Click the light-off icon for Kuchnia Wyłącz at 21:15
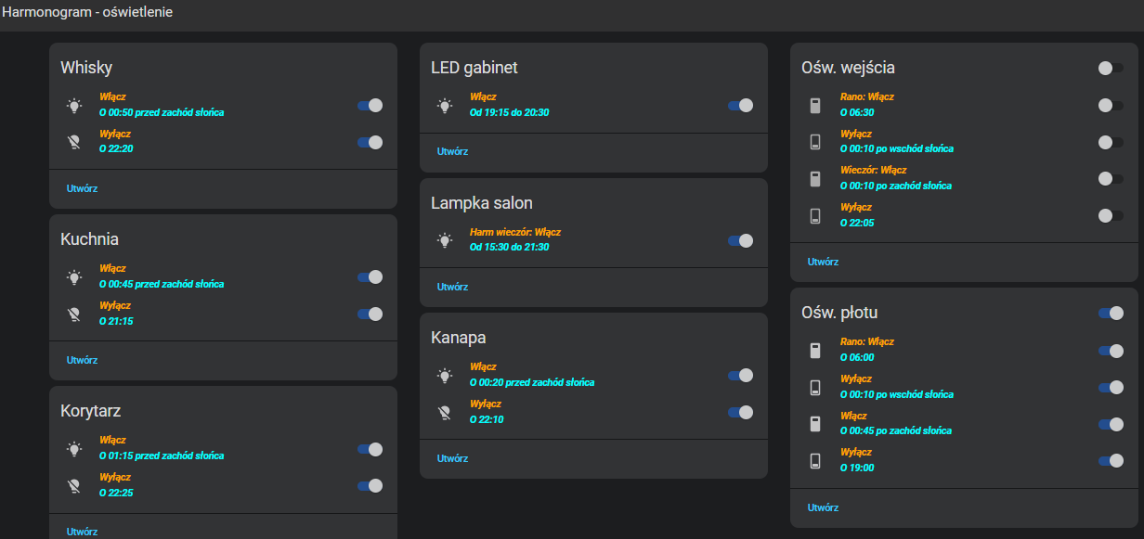Image resolution: width=1144 pixels, height=539 pixels. (74, 314)
